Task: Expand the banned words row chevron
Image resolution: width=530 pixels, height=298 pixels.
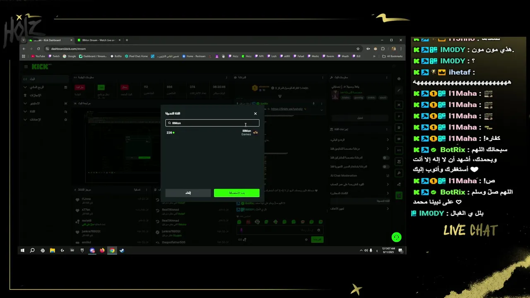Action: [x=388, y=193]
